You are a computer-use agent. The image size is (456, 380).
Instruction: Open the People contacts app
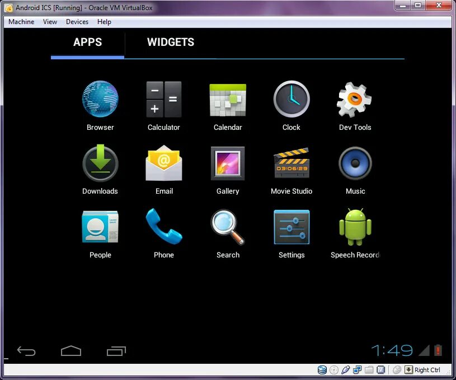100,227
